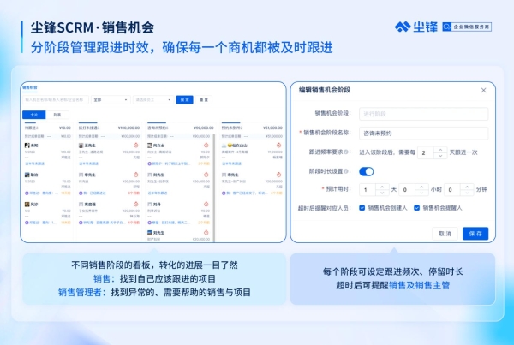
Task: Click the 预计用时 days field showing 1
Action: point(368,189)
